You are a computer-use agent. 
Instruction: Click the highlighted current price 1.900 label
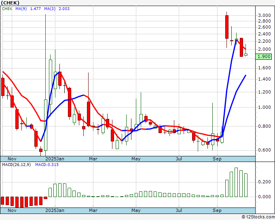pyautogui.click(x=264, y=57)
